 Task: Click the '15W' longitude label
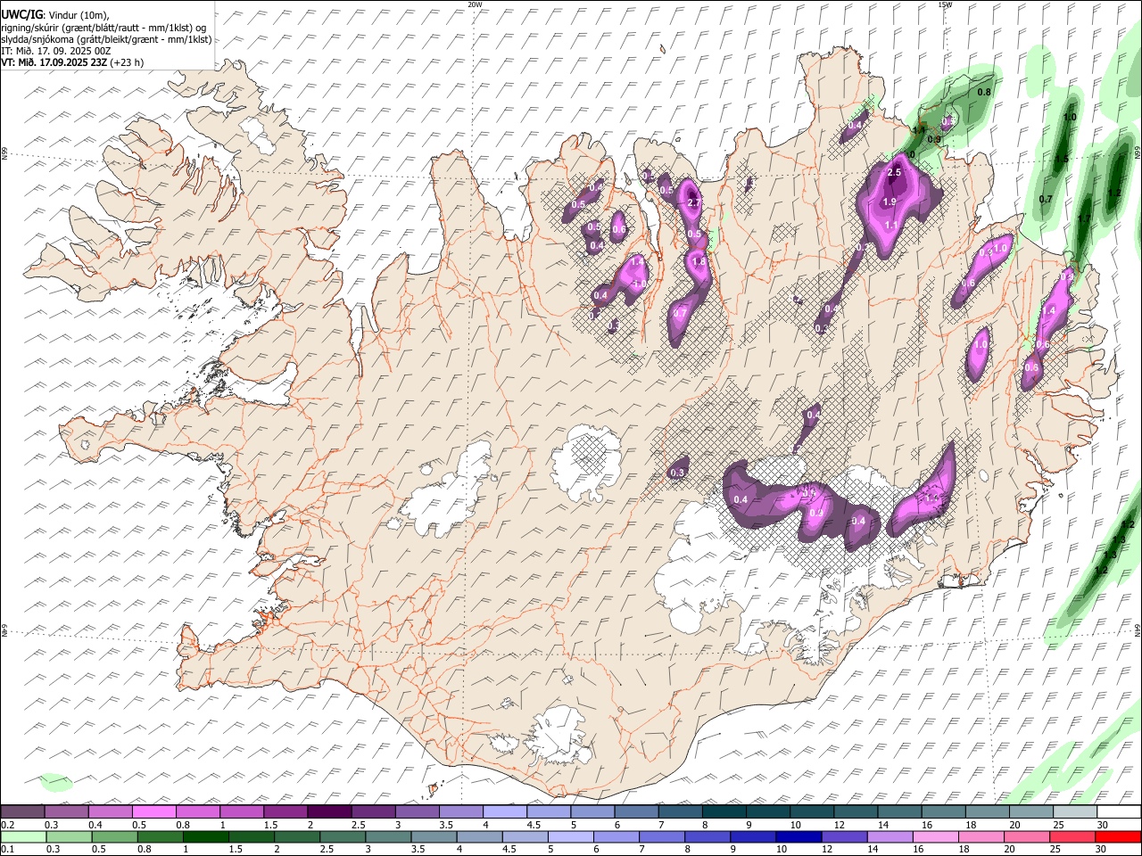[x=945, y=4]
